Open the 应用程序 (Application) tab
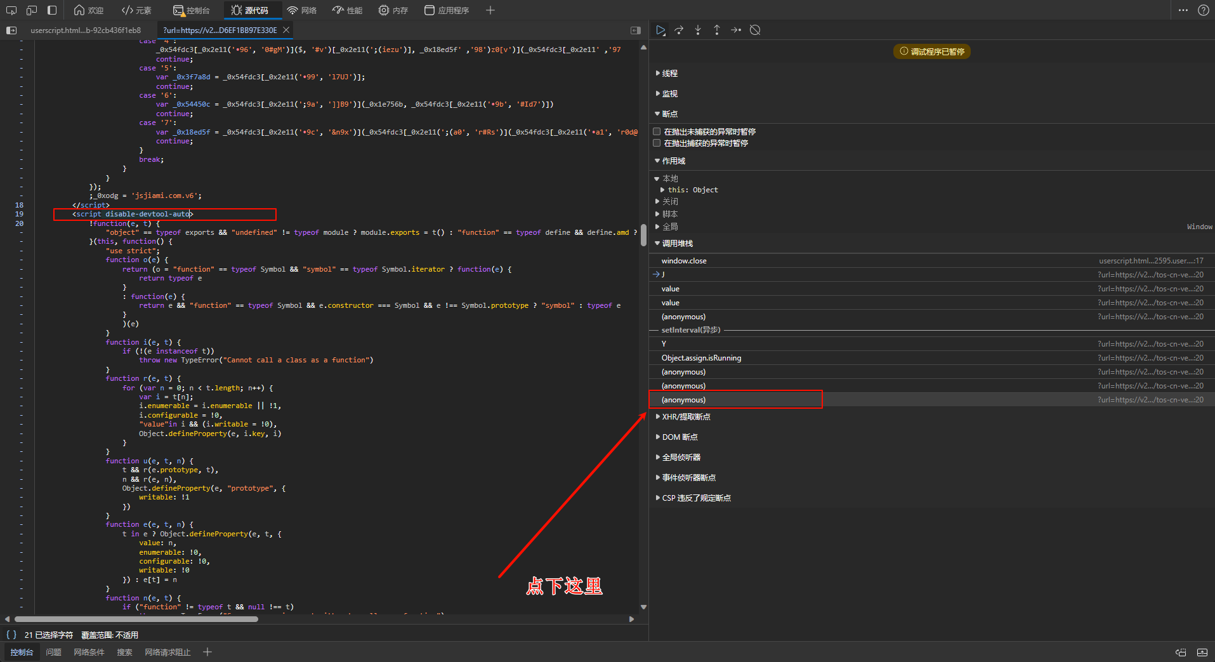Viewport: 1215px width, 662px height. click(x=447, y=10)
